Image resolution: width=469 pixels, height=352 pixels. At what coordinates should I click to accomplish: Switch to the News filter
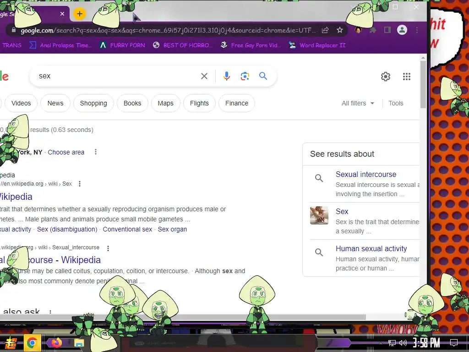55,103
